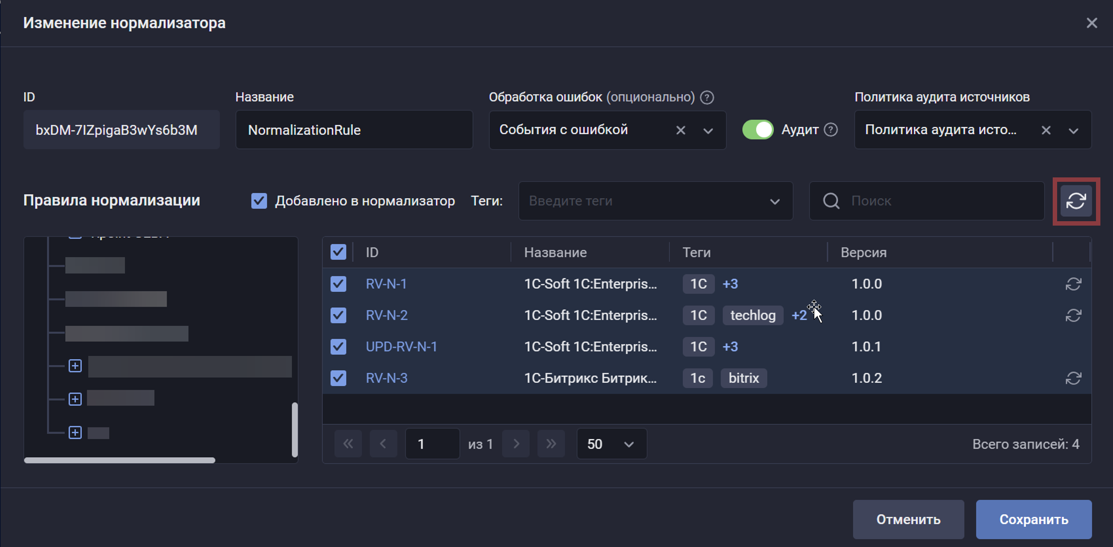Click the Сохранить button

[1033, 519]
